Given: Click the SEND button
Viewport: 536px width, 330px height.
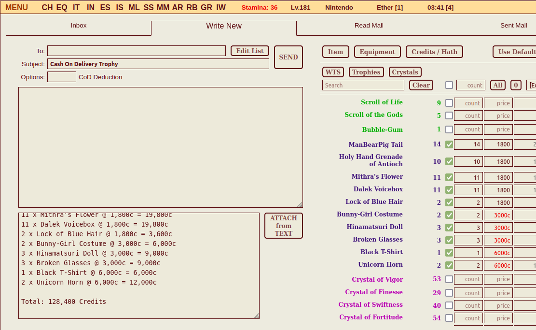Looking at the screenshot, I should [x=289, y=57].
